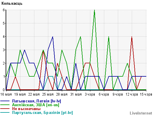Select the Не вызначаны legend entry
154x116 pixels.
(x=26, y=109)
